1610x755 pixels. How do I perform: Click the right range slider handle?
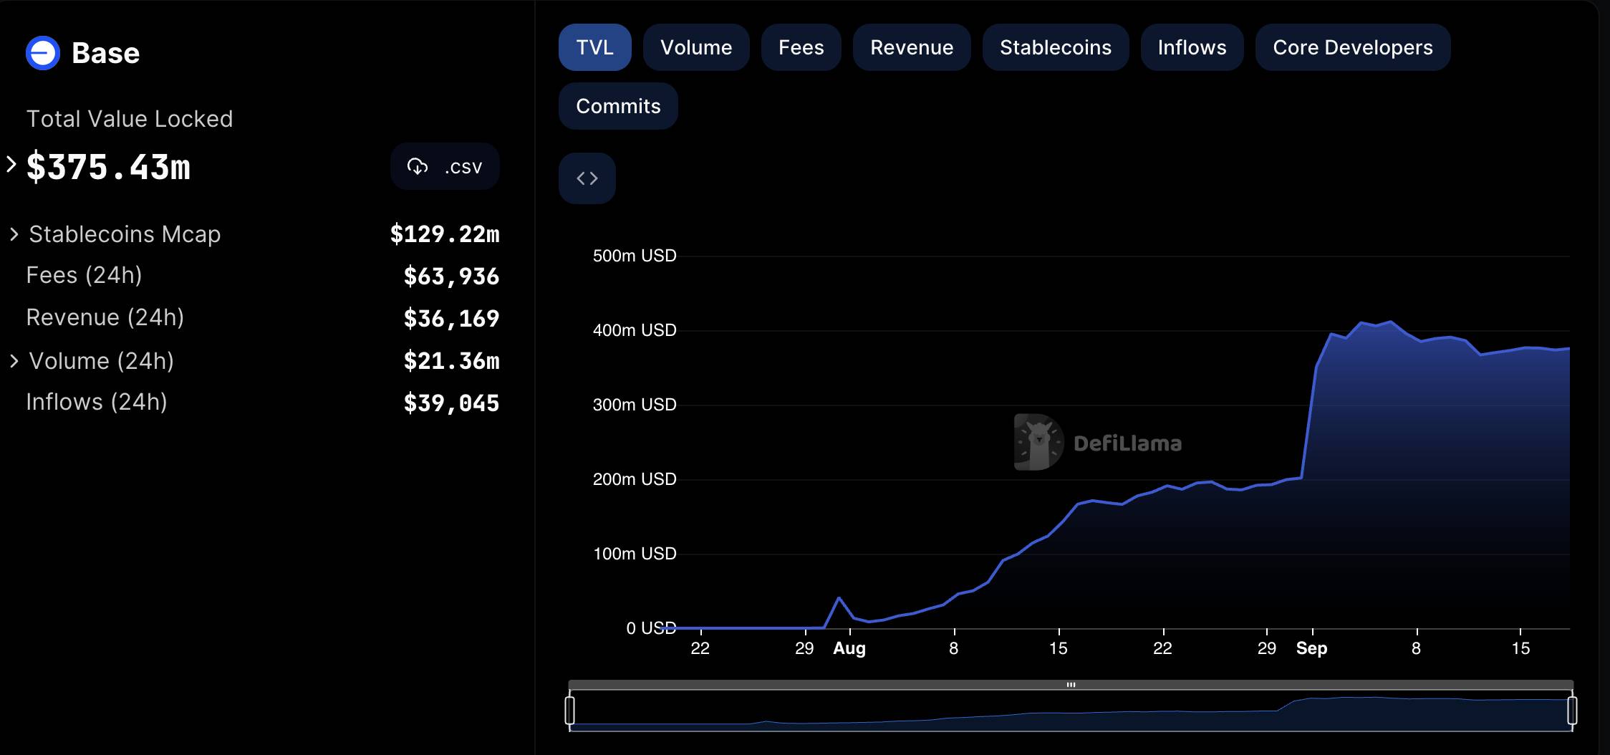tap(1572, 711)
